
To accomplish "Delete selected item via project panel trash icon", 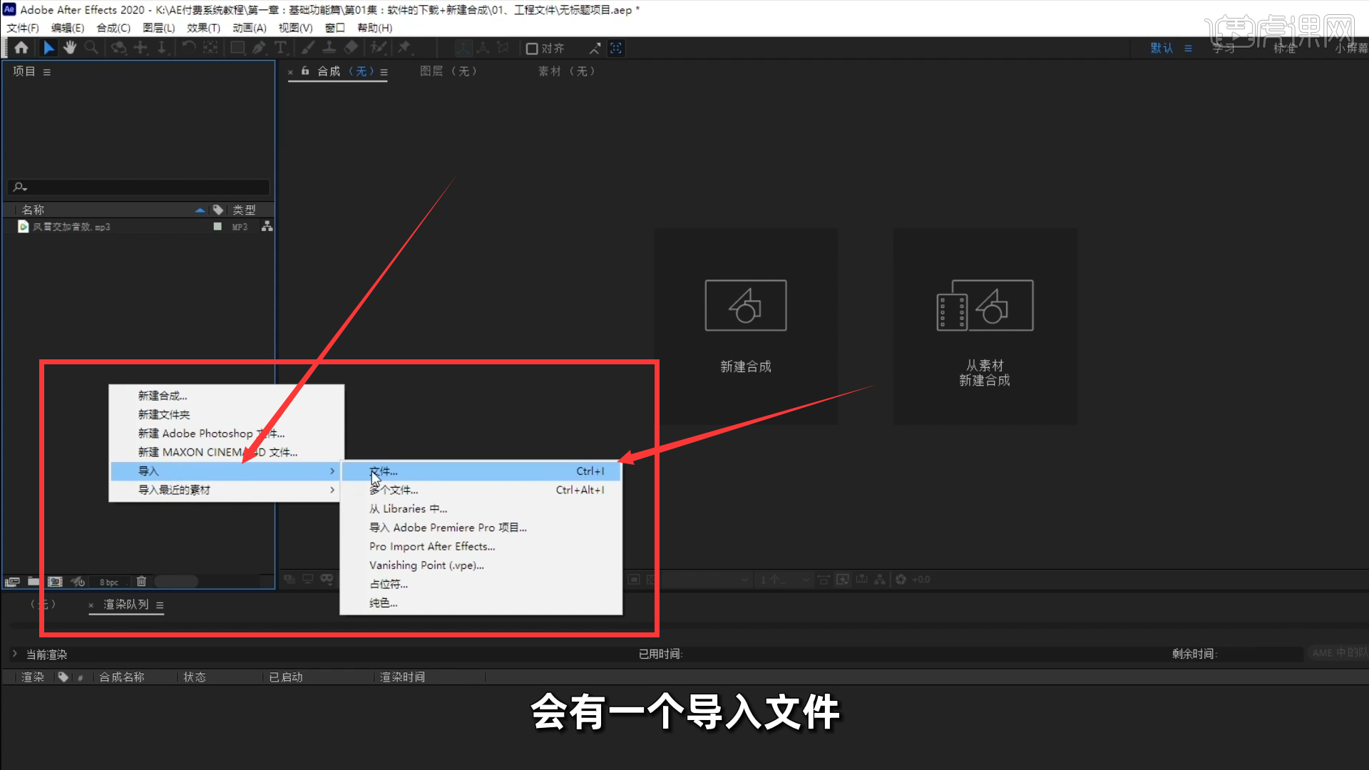I will 141,581.
